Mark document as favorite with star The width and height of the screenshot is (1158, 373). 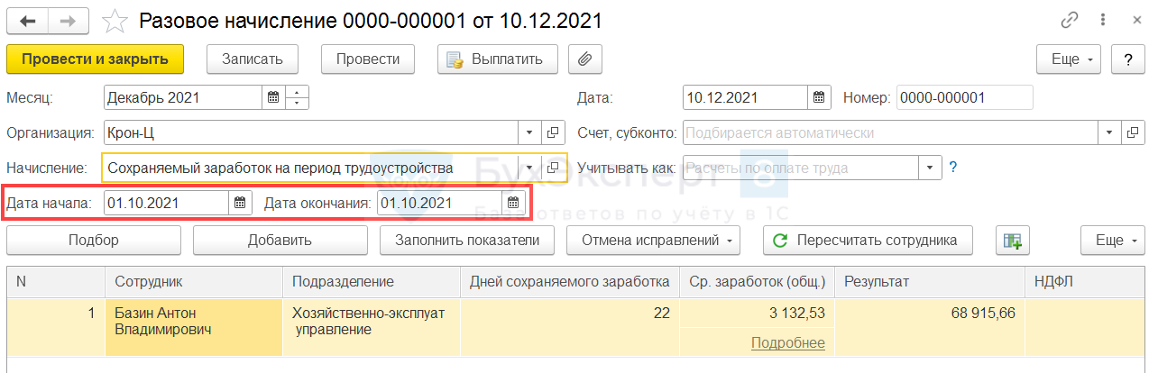pos(115,21)
